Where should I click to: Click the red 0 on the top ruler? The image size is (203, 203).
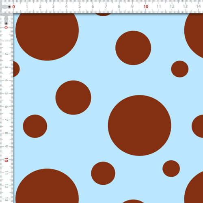click(13, 7)
